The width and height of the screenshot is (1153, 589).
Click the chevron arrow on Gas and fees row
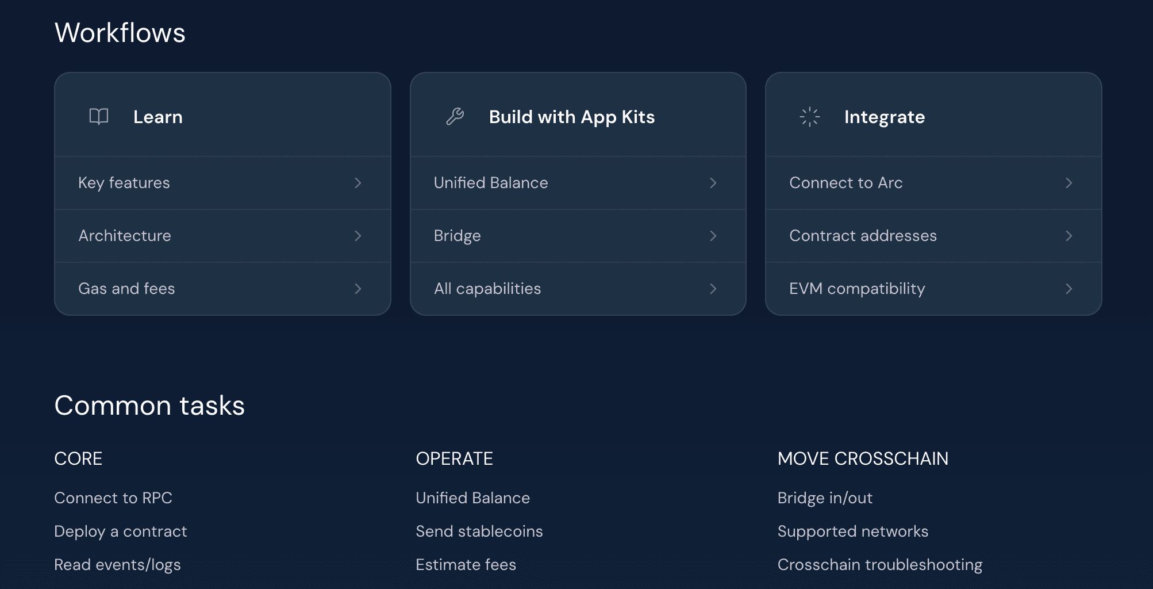coord(358,289)
